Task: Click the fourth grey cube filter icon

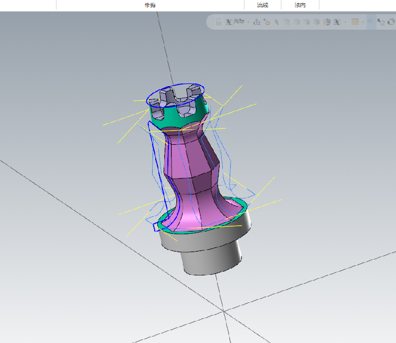Action: [316, 22]
